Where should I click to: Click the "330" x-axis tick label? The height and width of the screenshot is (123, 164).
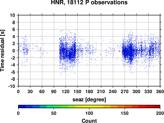pyautogui.click(x=148, y=91)
